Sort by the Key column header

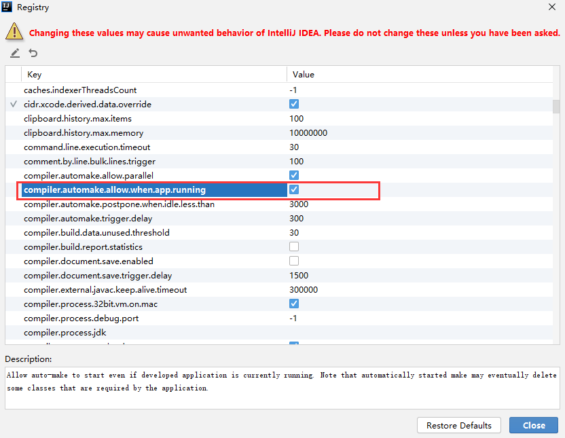(x=154, y=75)
